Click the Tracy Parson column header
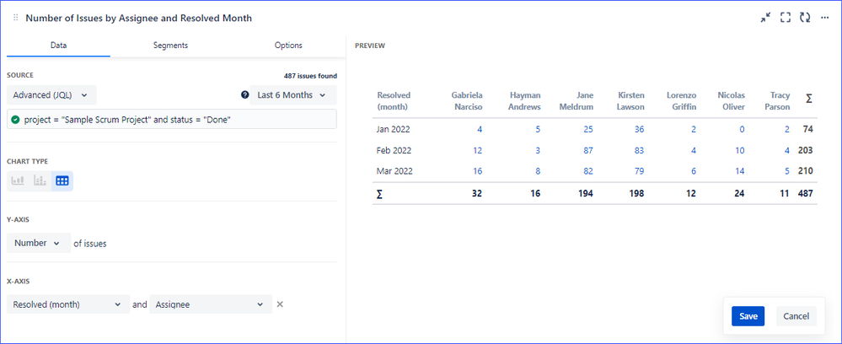The height and width of the screenshot is (344, 842). [x=777, y=101]
